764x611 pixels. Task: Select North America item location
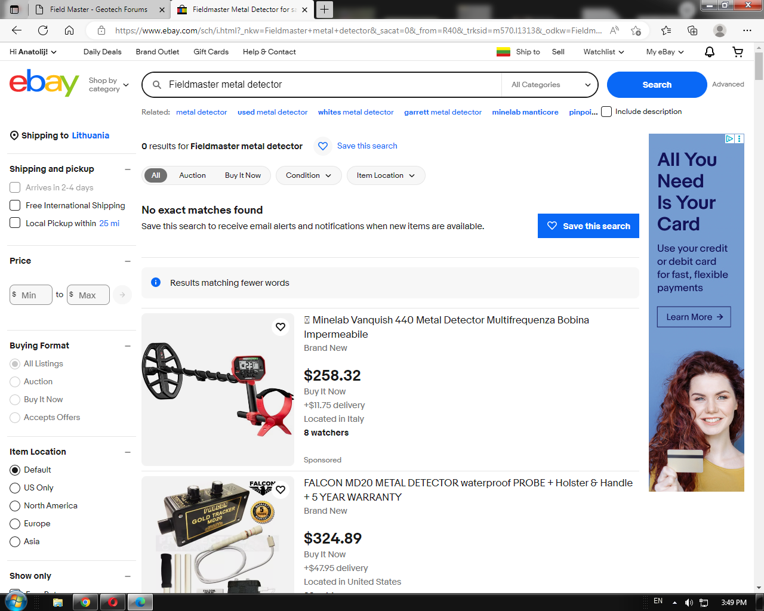coord(15,506)
